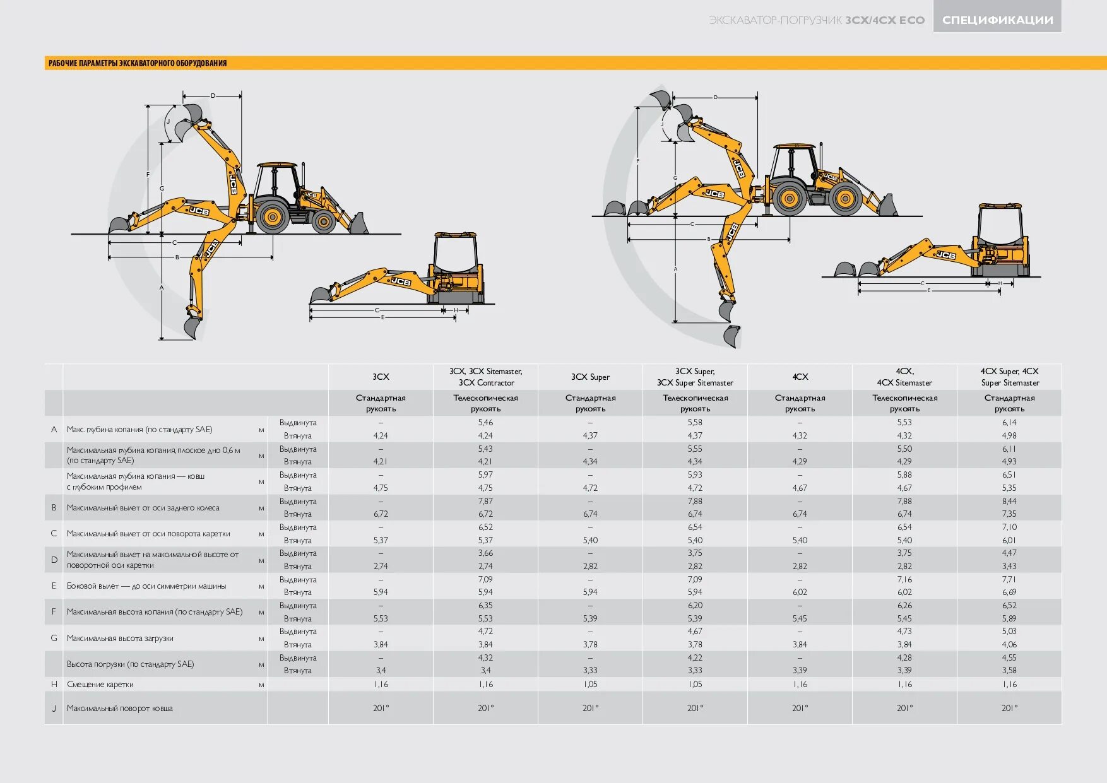Click row label Максимальная высота копания

[x=155, y=611]
